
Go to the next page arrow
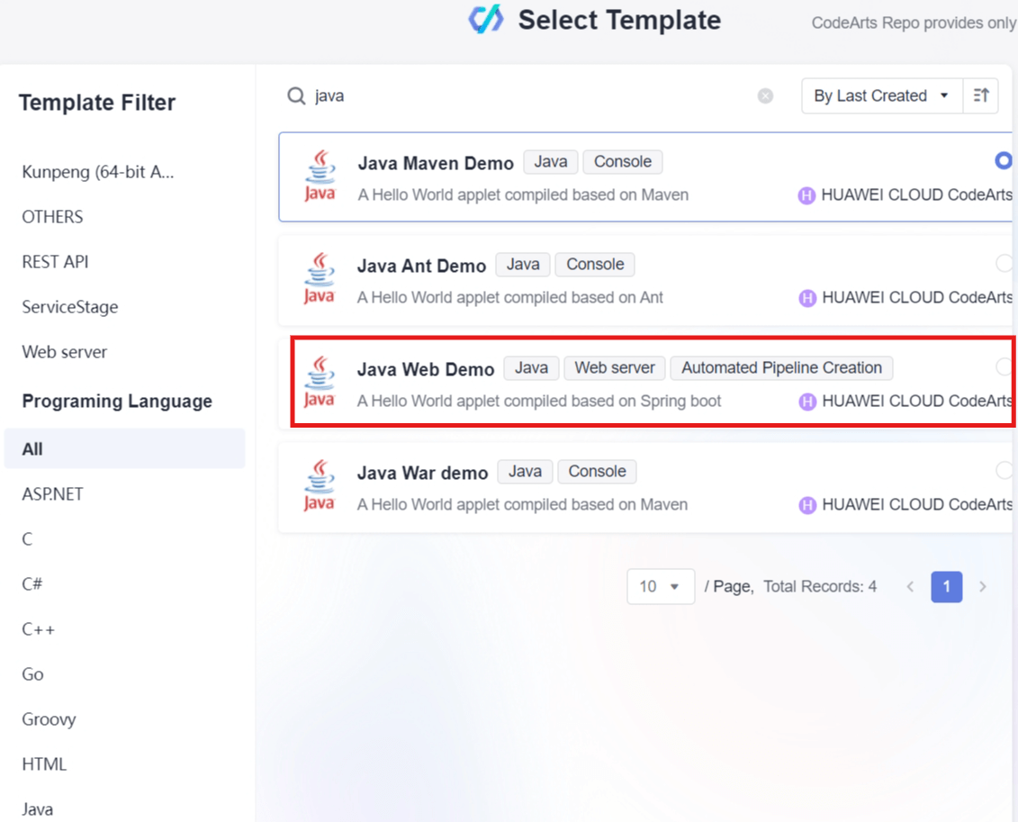coord(983,587)
